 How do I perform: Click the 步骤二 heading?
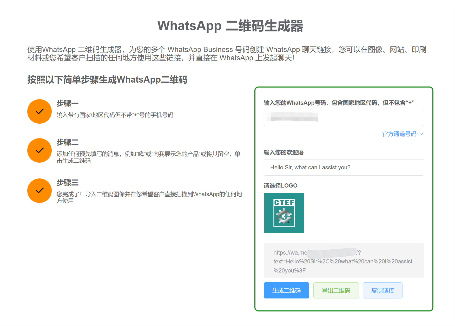click(x=68, y=142)
